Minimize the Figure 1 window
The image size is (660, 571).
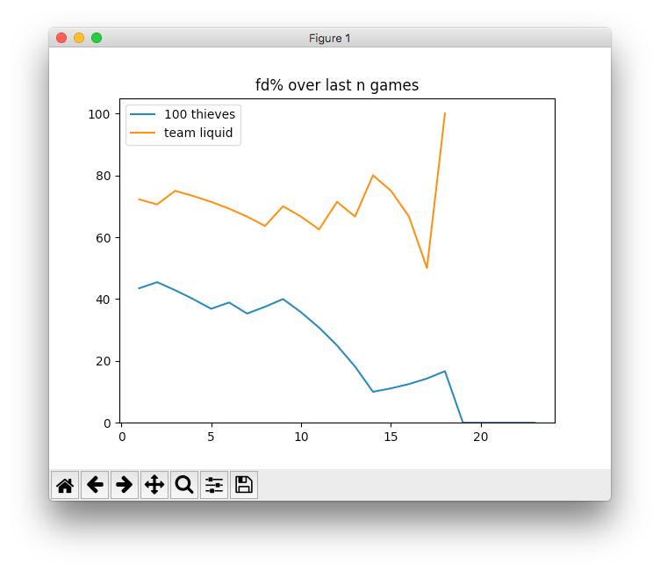(x=79, y=38)
